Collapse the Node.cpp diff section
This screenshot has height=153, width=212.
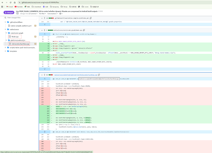coord(42,30)
